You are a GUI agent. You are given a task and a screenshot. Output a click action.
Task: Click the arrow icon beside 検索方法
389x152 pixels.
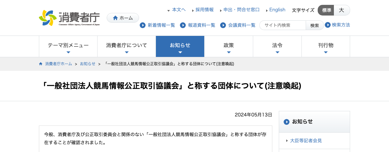coord(328,25)
